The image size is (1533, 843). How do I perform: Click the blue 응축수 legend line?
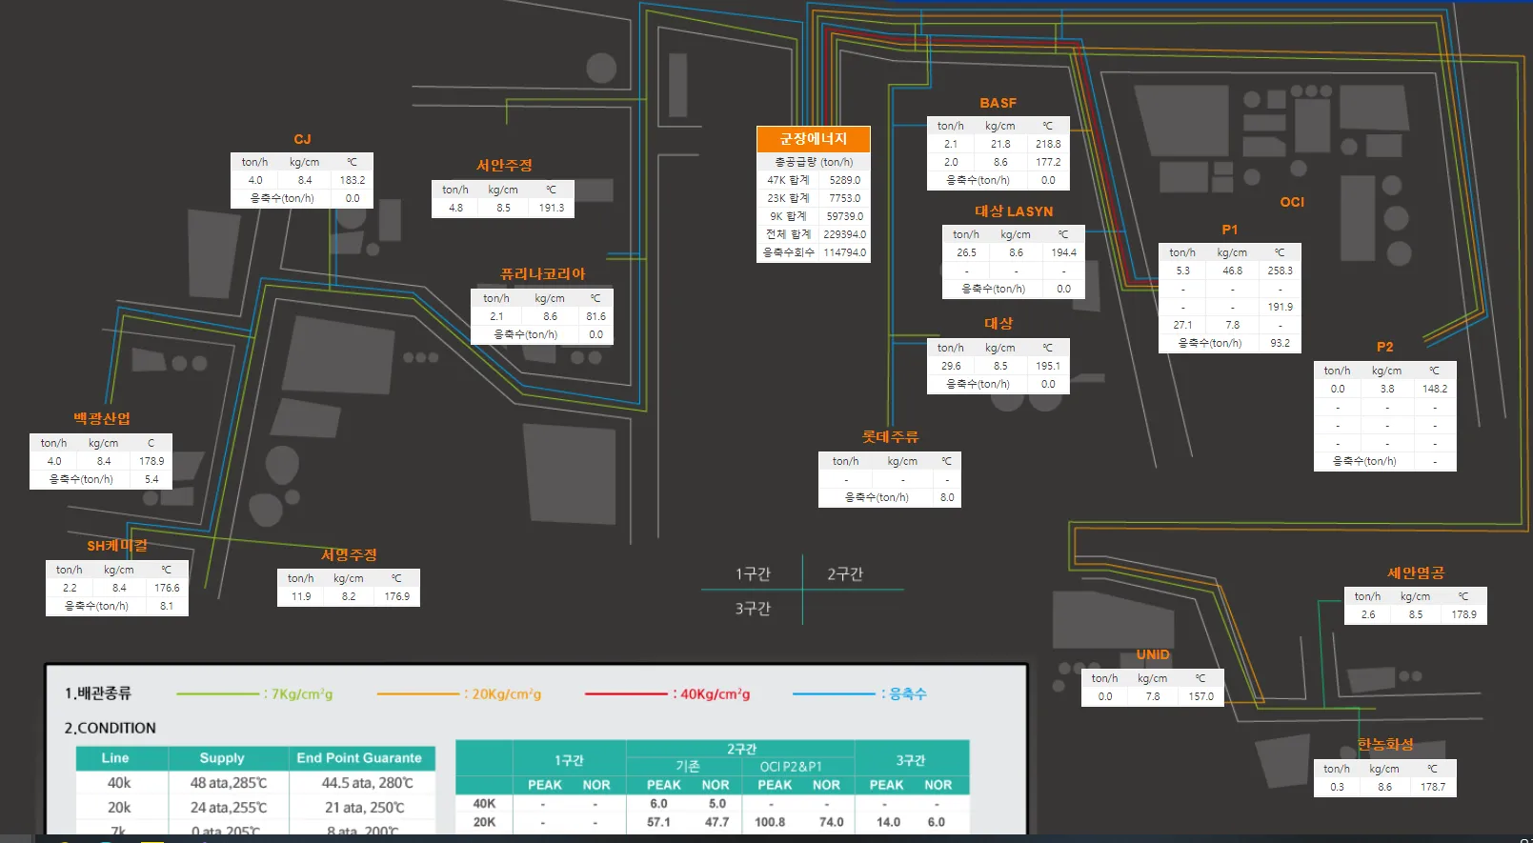834,693
